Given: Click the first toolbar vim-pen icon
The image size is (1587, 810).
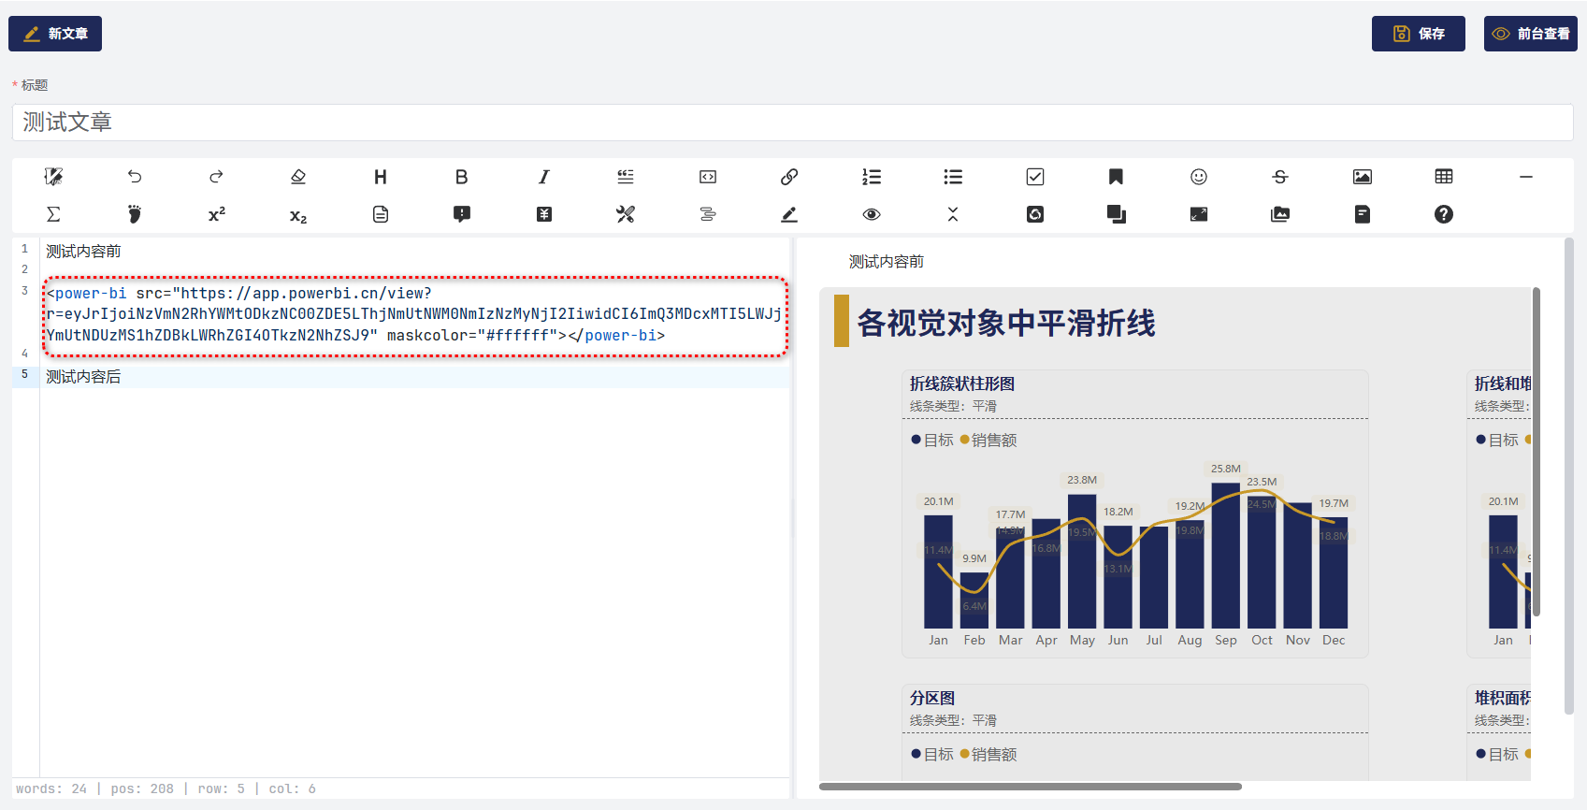Looking at the screenshot, I should coord(53,177).
